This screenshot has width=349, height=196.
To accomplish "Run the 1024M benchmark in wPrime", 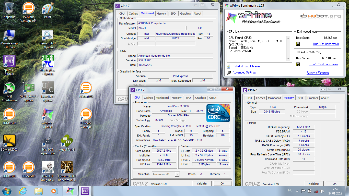I will click(324, 64).
